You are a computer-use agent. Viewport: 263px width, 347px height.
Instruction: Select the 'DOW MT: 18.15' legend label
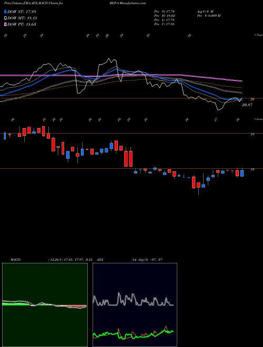22,18
